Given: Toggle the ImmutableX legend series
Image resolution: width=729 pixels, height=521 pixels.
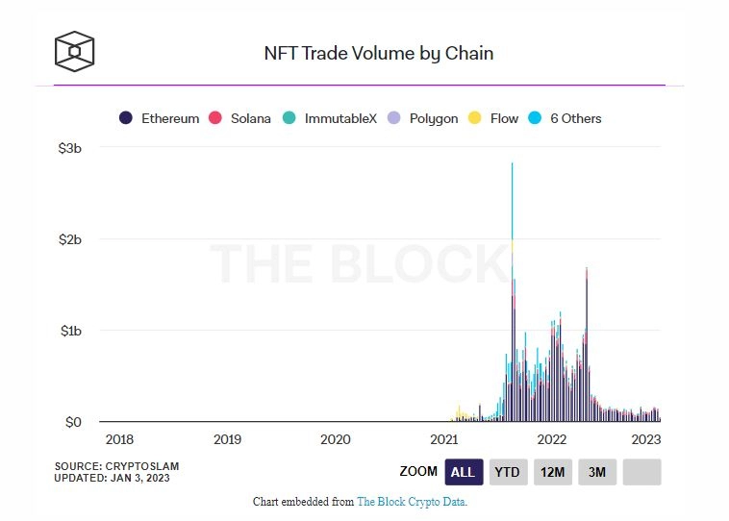Looking at the screenshot, I should tap(330, 118).
